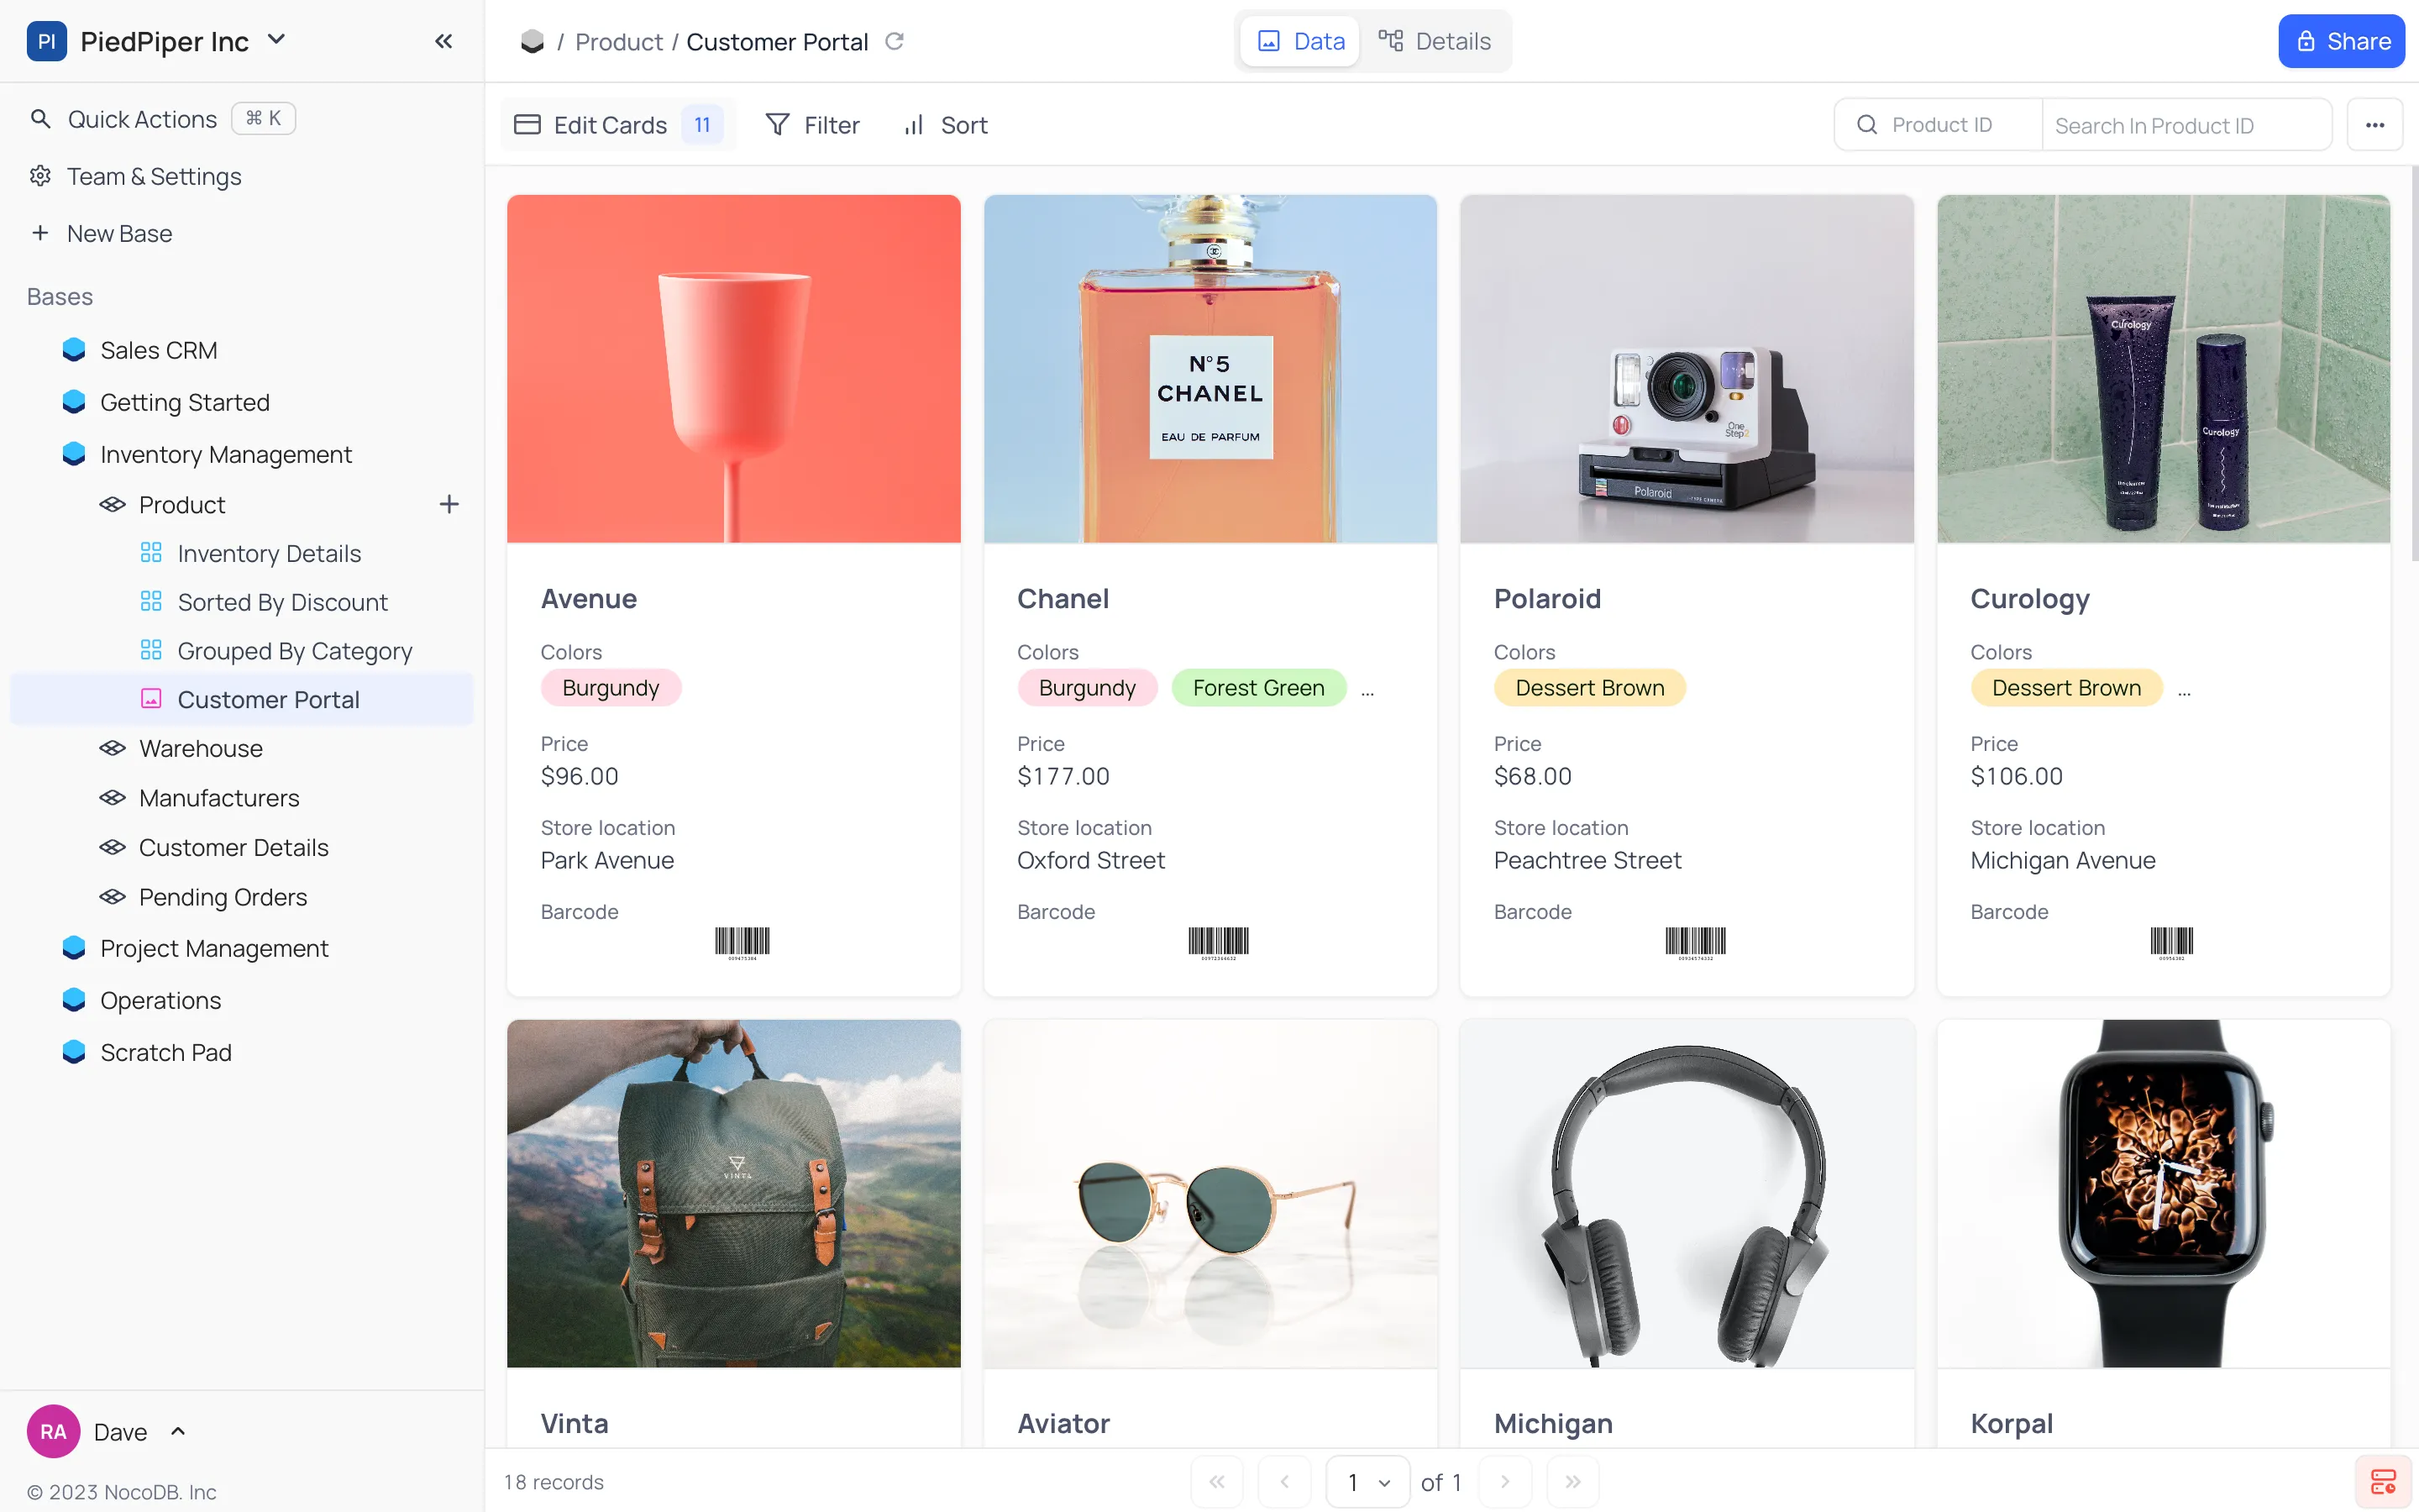2419x1512 pixels.
Task: Open Team & Settings
Action: click(153, 176)
